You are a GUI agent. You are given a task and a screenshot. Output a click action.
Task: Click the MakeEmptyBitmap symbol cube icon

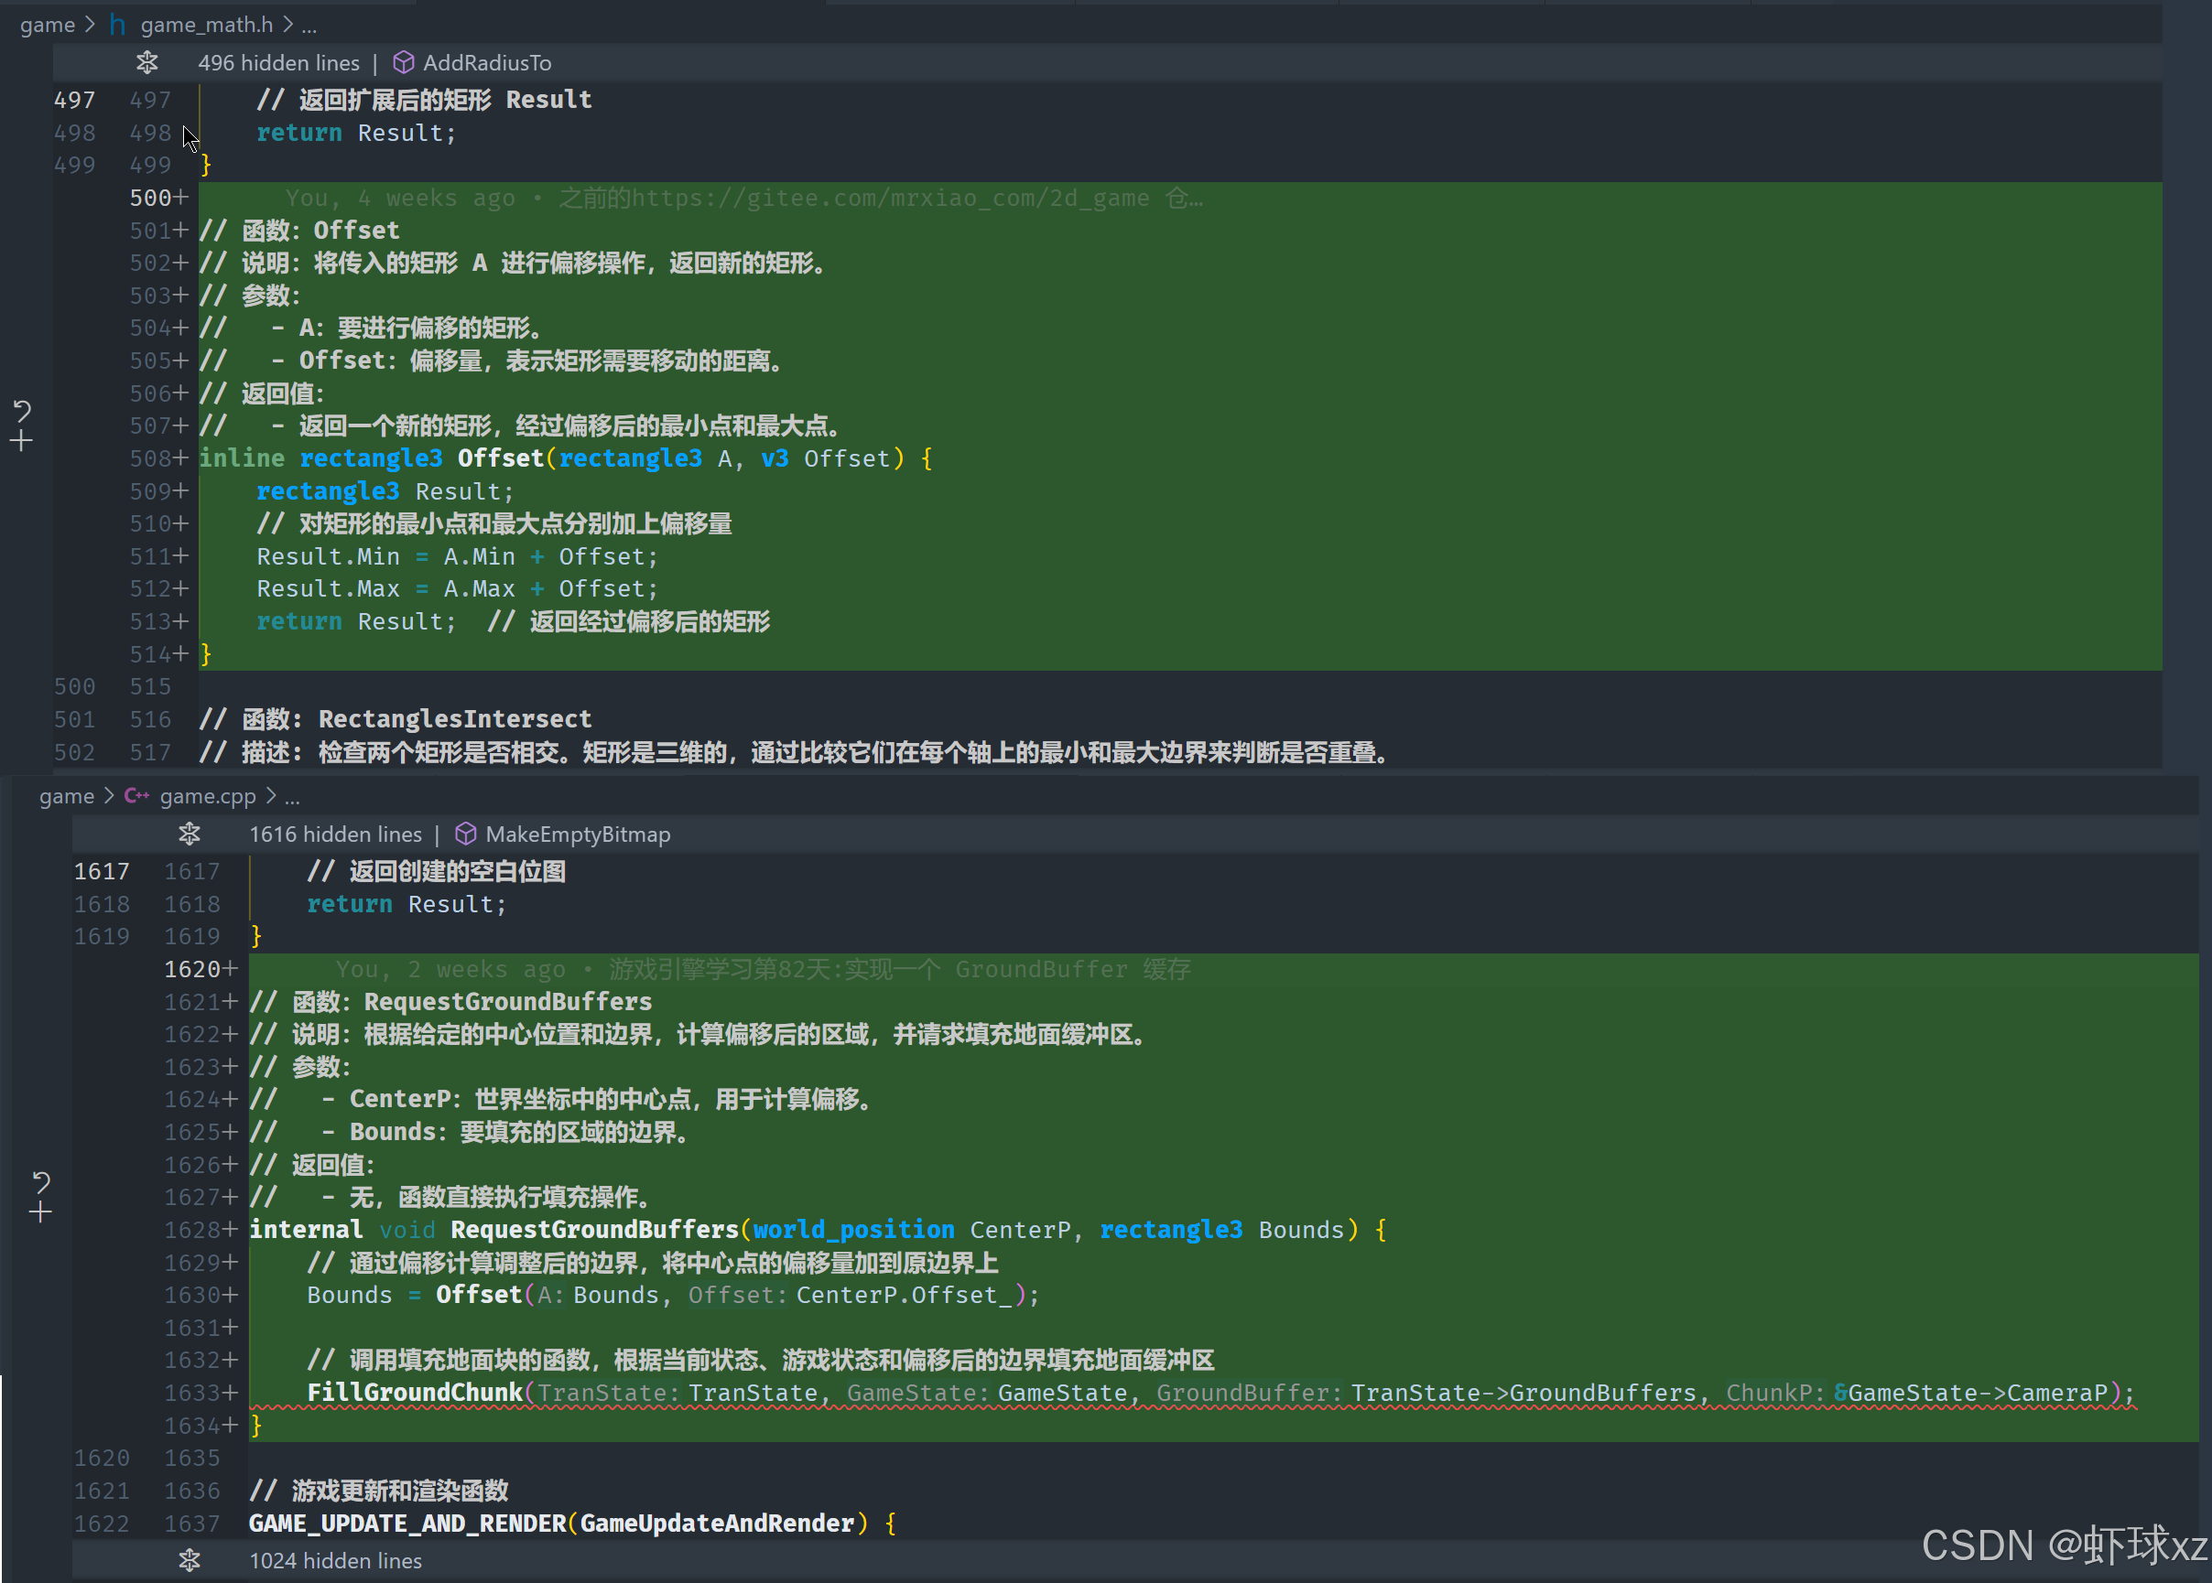[x=465, y=834]
